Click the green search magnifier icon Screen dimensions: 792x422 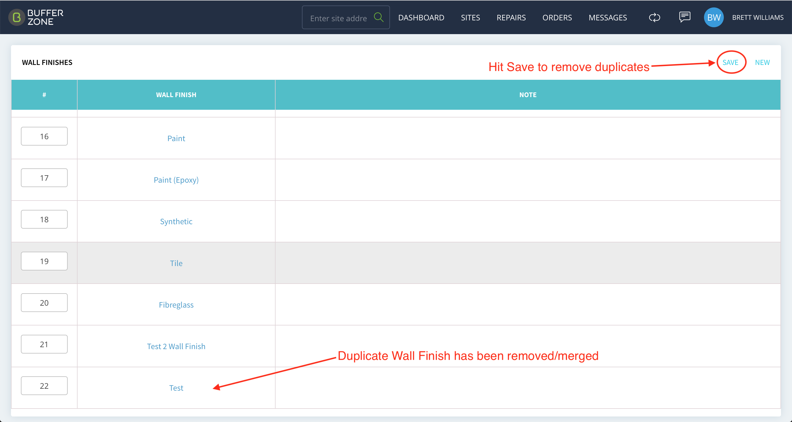378,17
